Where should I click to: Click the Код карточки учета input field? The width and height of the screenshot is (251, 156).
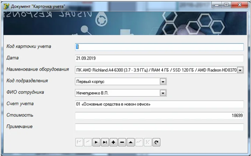159,47
